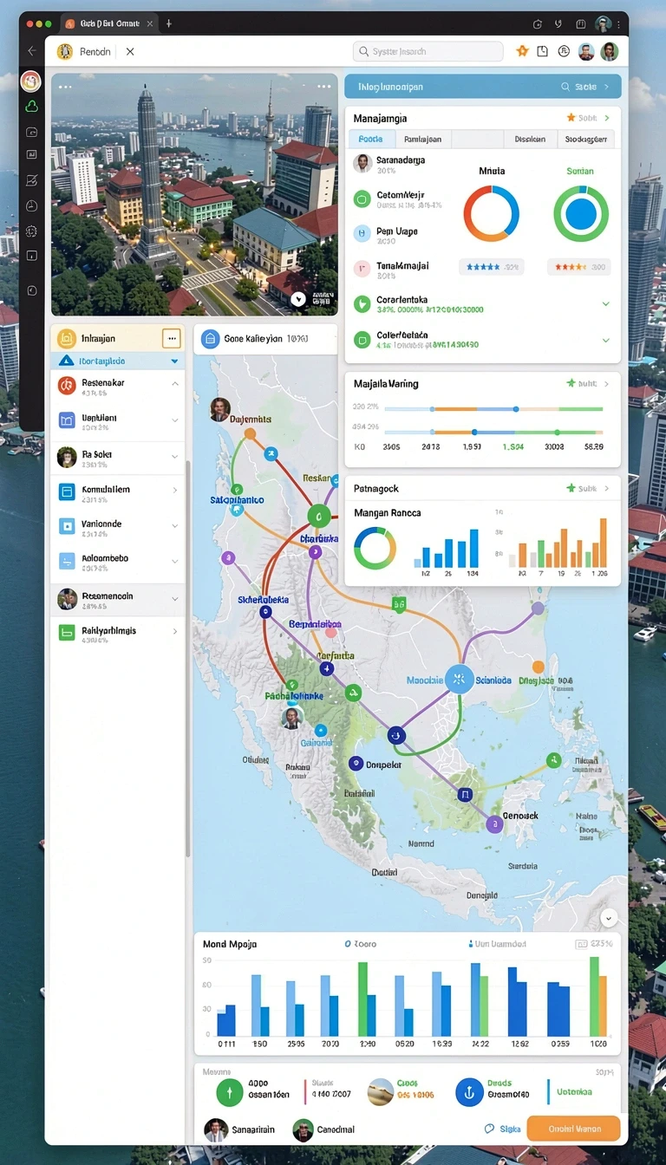Screen dimensions: 666x1165
Task: Click the lower slider handle in Majalla Maring
Action: point(473,432)
